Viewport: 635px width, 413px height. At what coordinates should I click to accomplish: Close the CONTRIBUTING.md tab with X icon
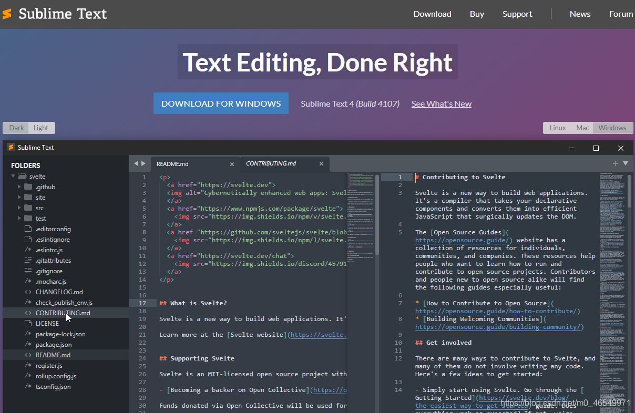click(x=322, y=164)
